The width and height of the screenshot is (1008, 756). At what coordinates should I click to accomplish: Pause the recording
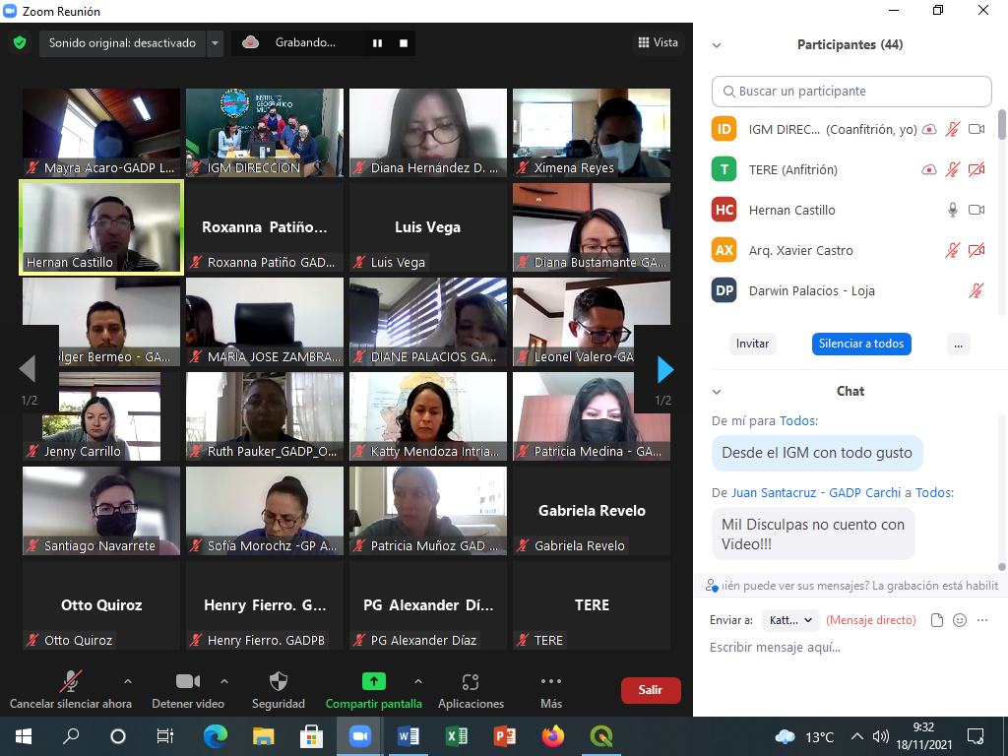click(377, 43)
